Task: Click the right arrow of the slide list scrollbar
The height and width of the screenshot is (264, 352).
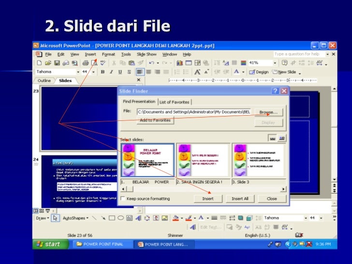Action: click(283, 189)
